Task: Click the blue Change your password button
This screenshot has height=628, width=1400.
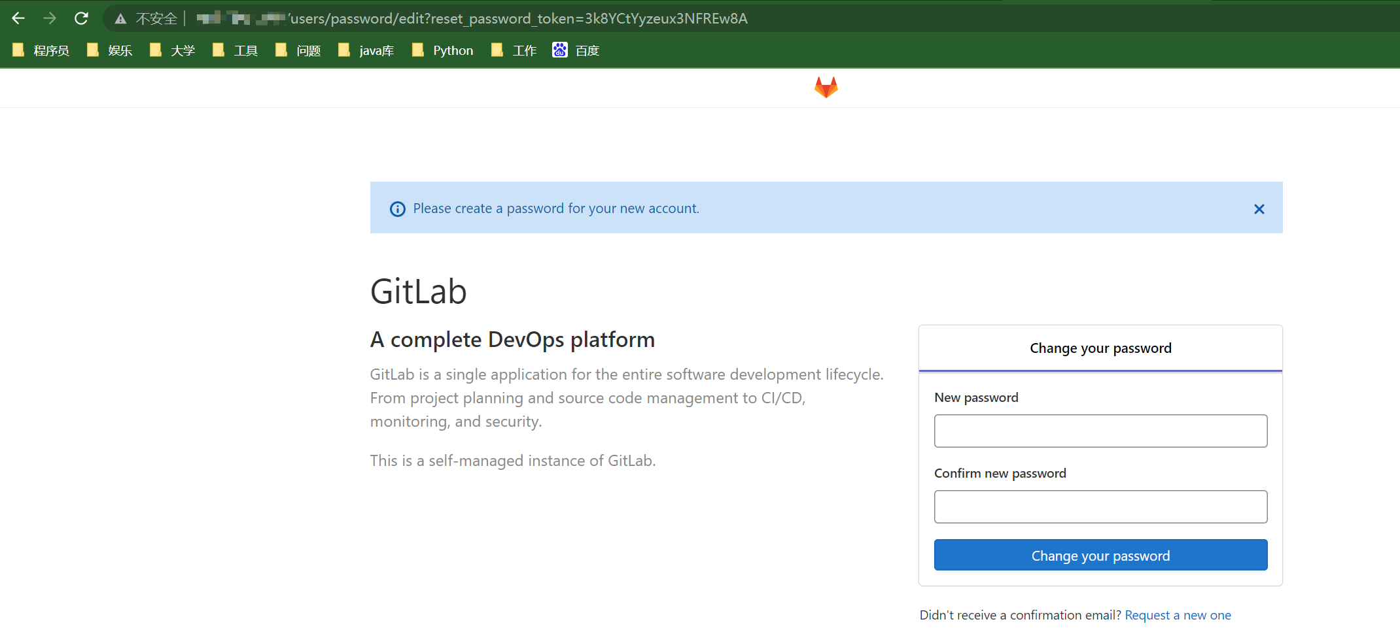Action: click(x=1100, y=555)
